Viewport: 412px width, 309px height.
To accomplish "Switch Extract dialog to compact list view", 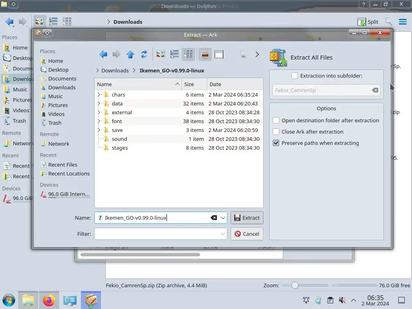I will click(175, 54).
